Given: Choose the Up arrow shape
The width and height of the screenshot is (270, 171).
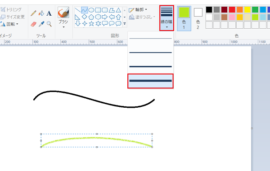Looking at the screenshot, I should tap(118, 17).
